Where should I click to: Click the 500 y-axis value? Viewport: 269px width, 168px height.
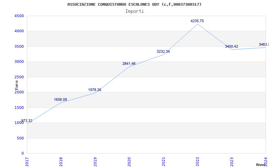pyautogui.click(x=21, y=138)
